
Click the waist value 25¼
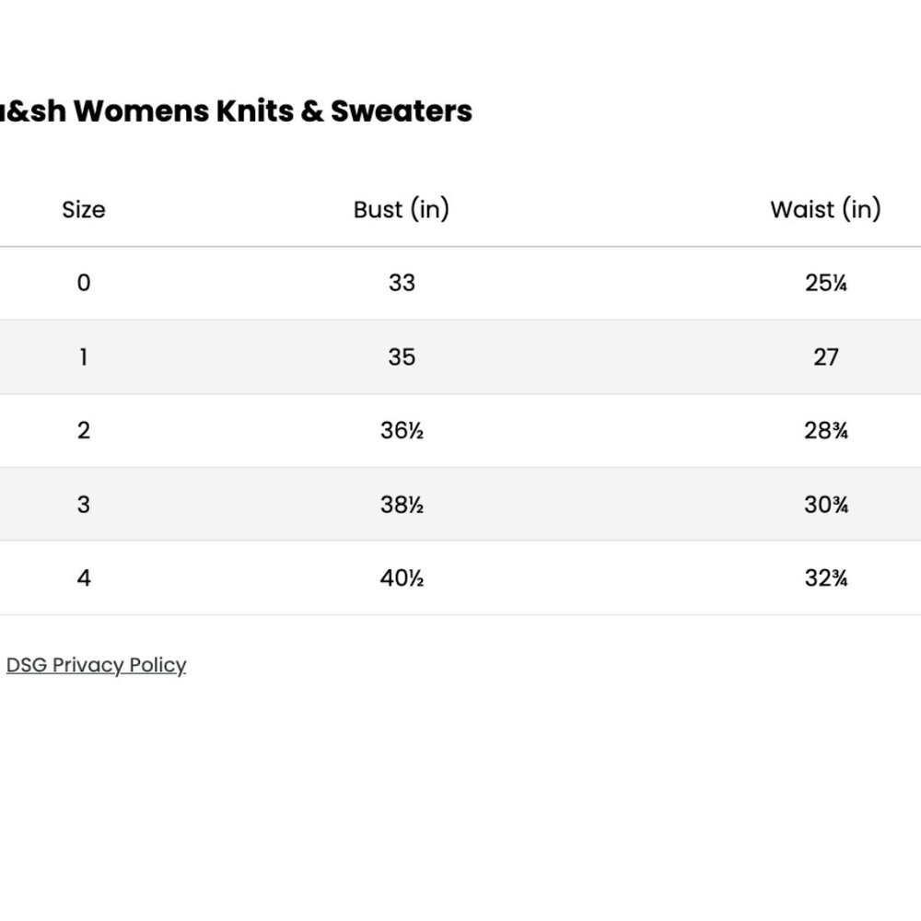826,283
